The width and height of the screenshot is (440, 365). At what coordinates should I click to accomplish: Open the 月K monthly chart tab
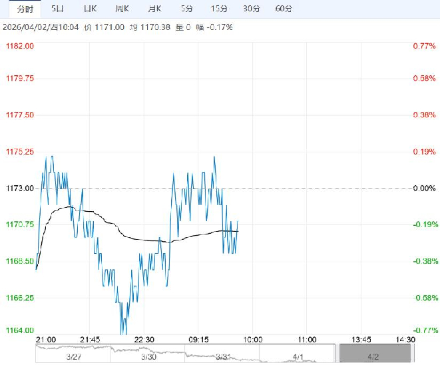pyautogui.click(x=154, y=9)
